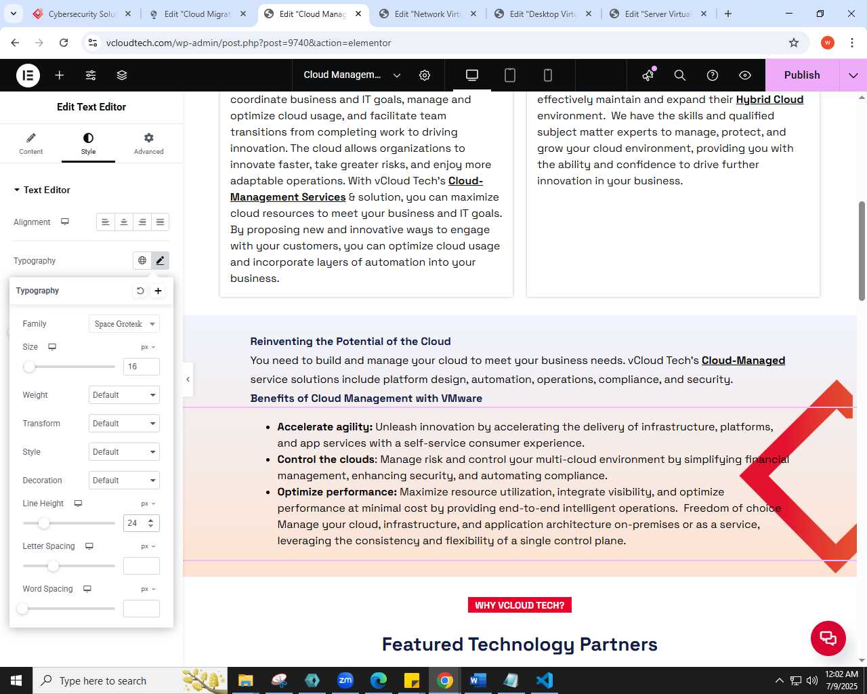Click the Size responsive device icon
This screenshot has width=867, height=694.
52,346
